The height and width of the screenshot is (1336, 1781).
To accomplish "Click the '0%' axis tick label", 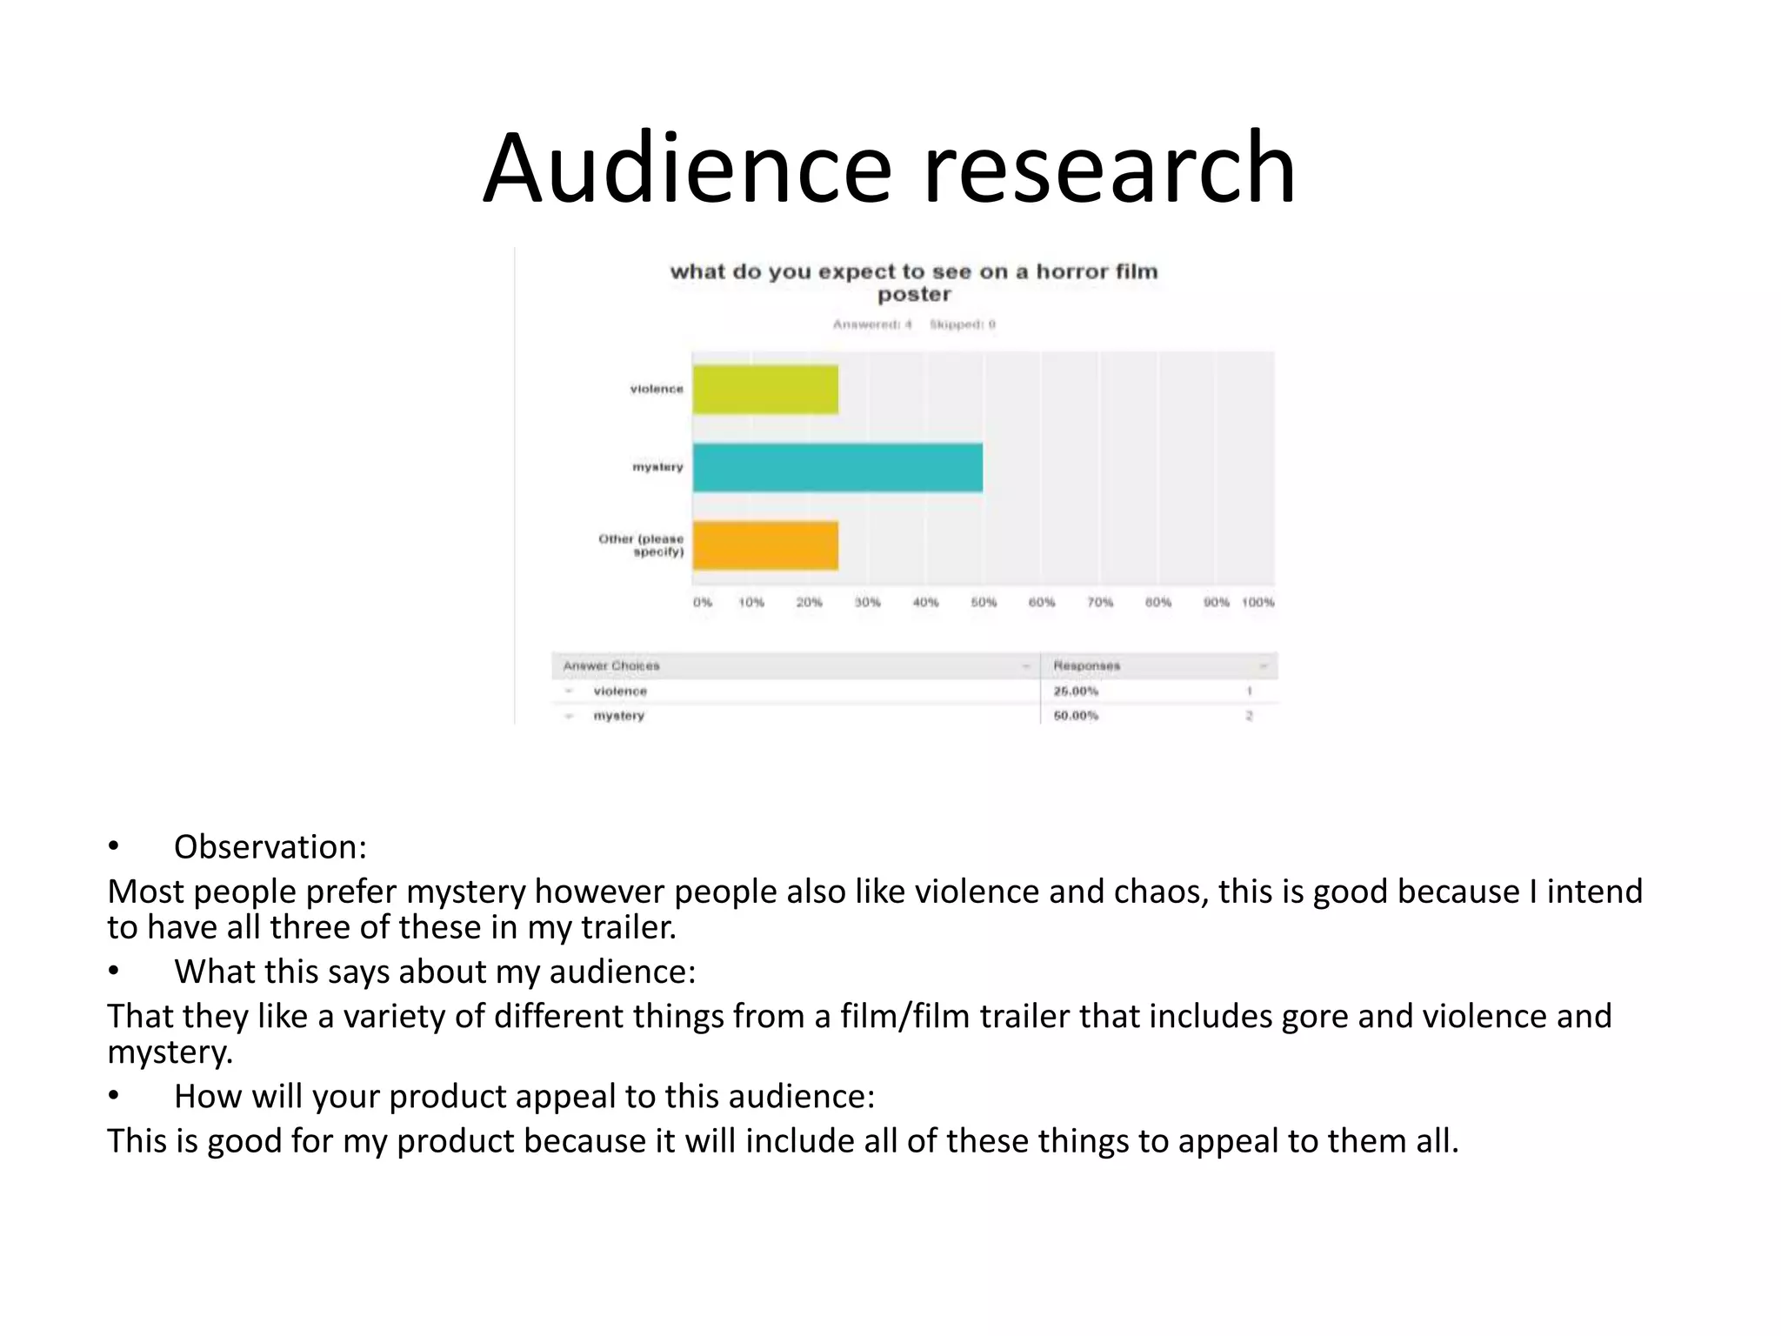I will coord(703,602).
